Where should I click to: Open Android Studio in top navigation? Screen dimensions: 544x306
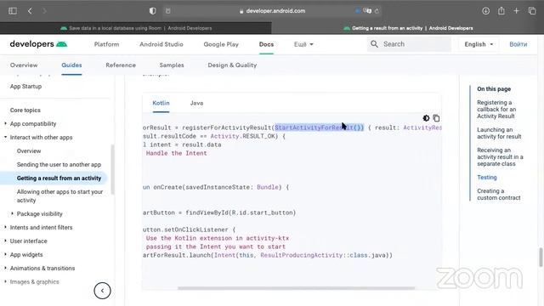(x=161, y=44)
